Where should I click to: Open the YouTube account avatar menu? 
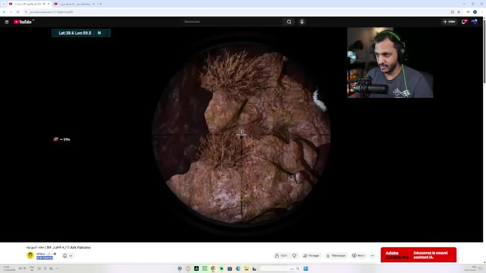(x=474, y=22)
